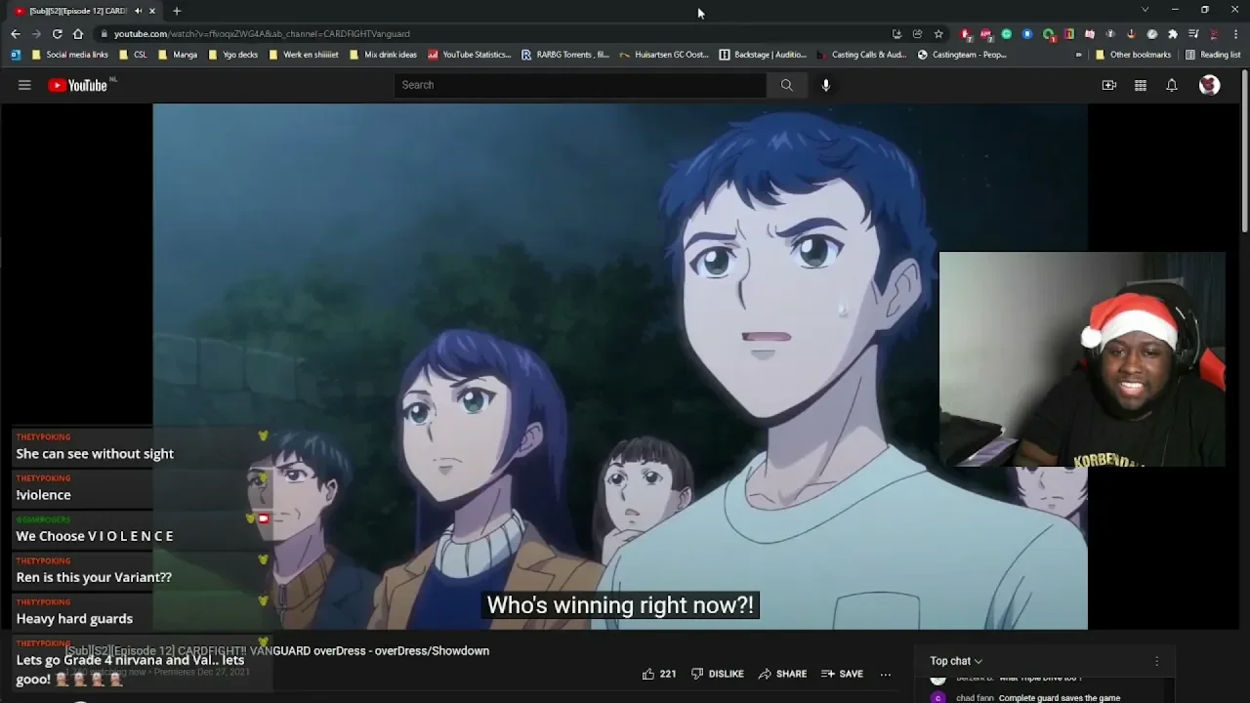Expand the Top chat dropdown
Viewport: 1250px width, 703px height.
click(x=956, y=661)
